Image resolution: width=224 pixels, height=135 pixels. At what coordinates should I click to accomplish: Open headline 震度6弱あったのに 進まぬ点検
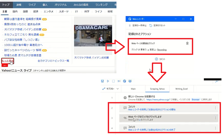pos(22,24)
